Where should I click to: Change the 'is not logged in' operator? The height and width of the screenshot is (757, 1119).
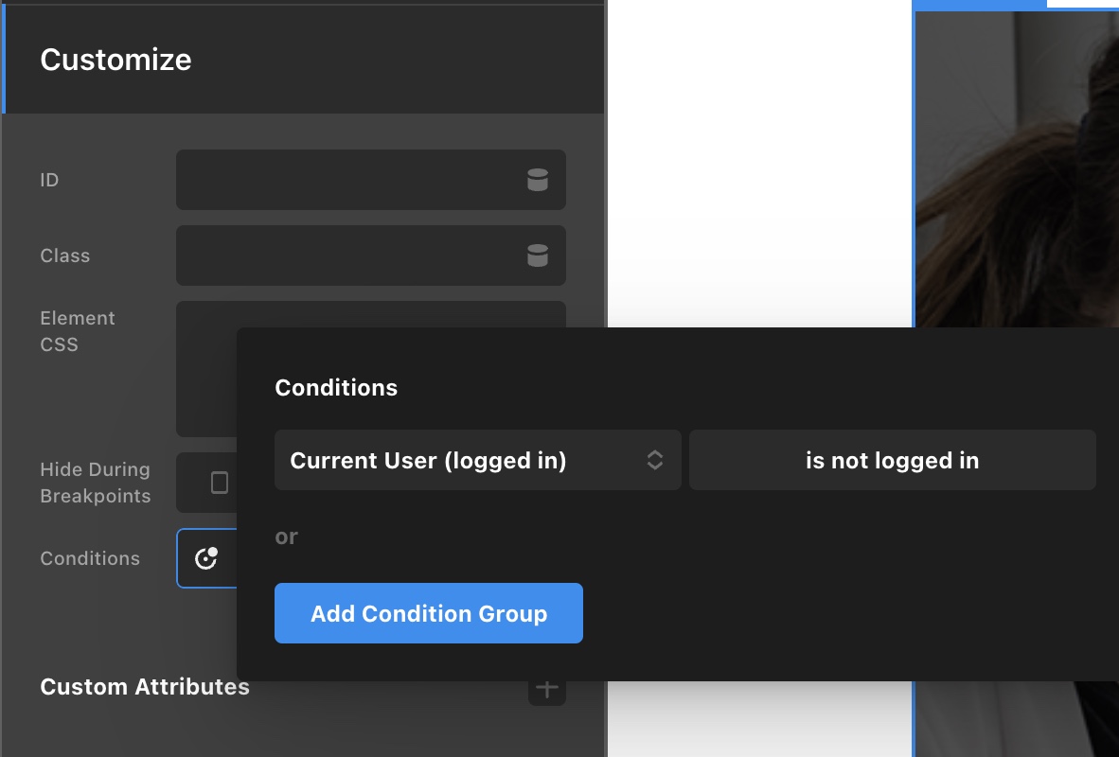tap(892, 460)
